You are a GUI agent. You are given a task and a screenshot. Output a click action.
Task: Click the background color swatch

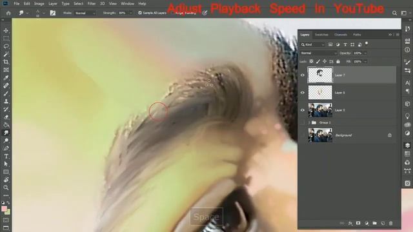[x=8, y=212]
